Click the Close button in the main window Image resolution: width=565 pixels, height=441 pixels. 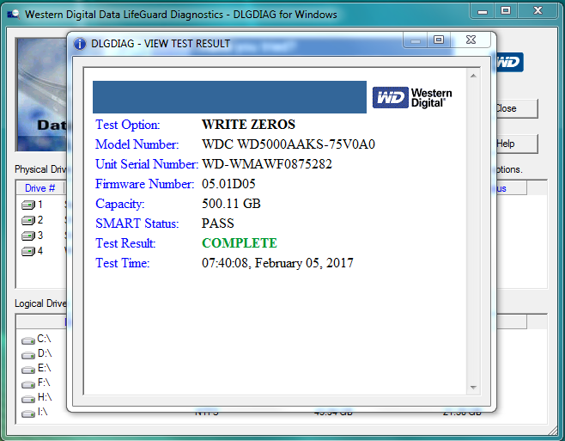coord(517,108)
